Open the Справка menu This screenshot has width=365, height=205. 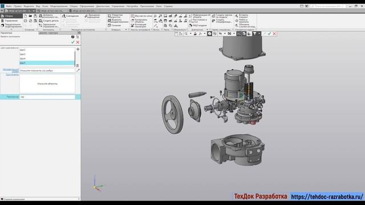(x=168, y=6)
